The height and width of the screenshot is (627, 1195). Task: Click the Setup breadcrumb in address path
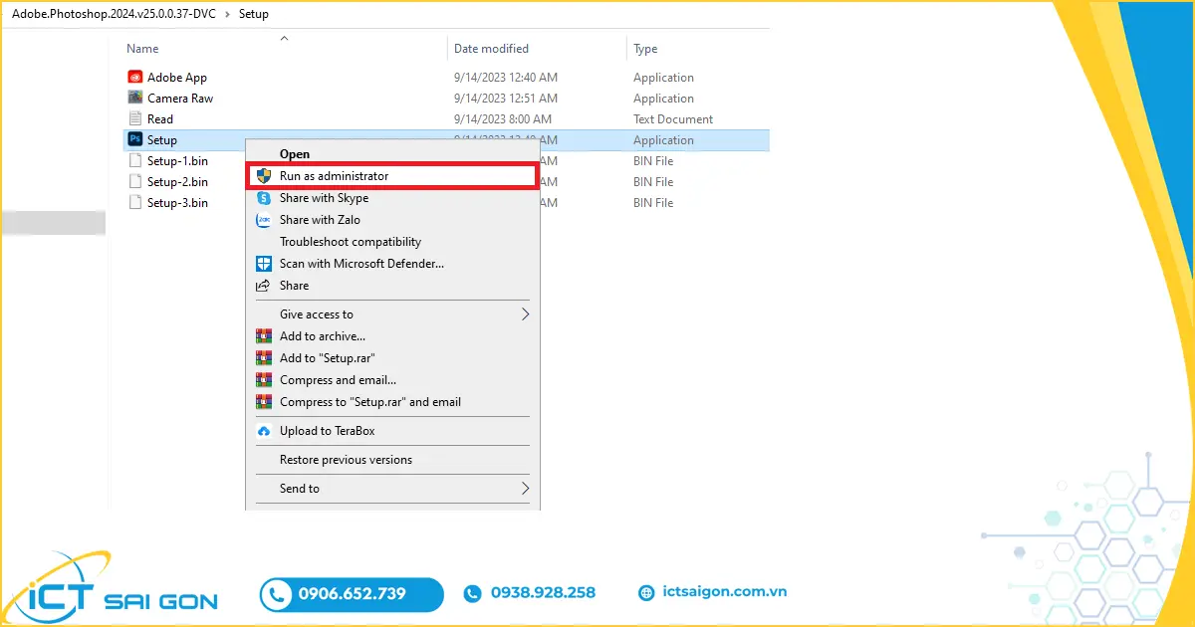[x=253, y=14]
